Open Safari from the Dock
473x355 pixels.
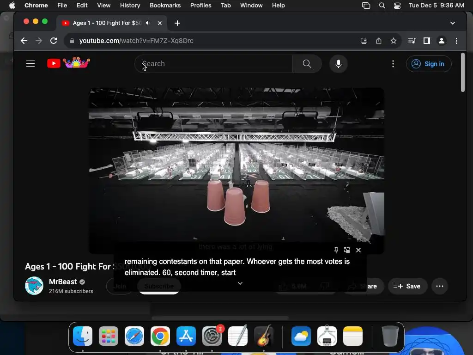coord(134,336)
